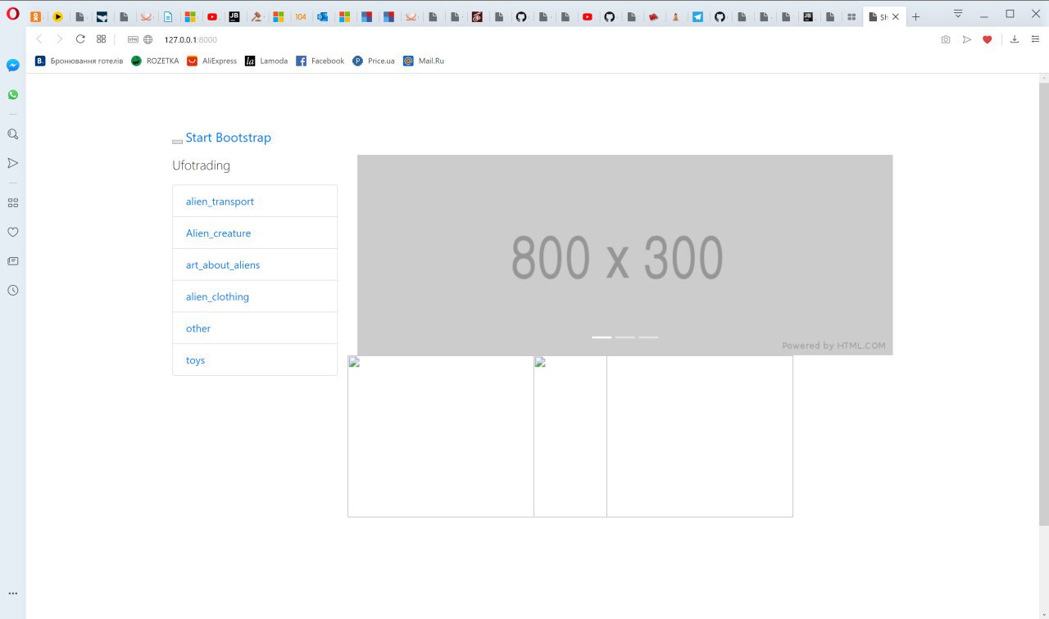Open the ROZETKA bookmark
The width and height of the screenshot is (1049, 619).
tap(155, 61)
